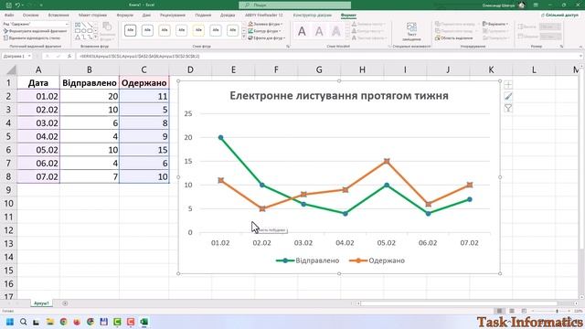Open the Chart Filters funnel button
Image resolution: width=585 pixels, height=329 pixels.
508,109
